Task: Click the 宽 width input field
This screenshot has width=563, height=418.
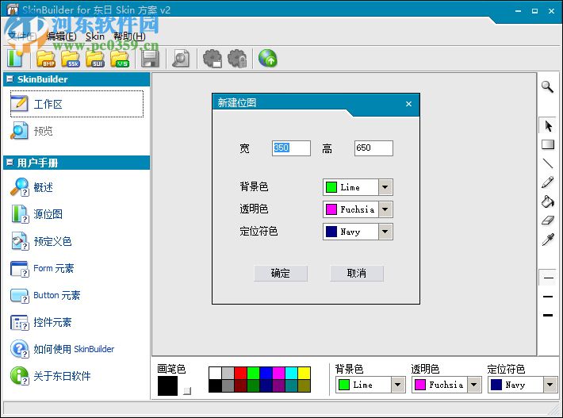Action: [x=291, y=148]
